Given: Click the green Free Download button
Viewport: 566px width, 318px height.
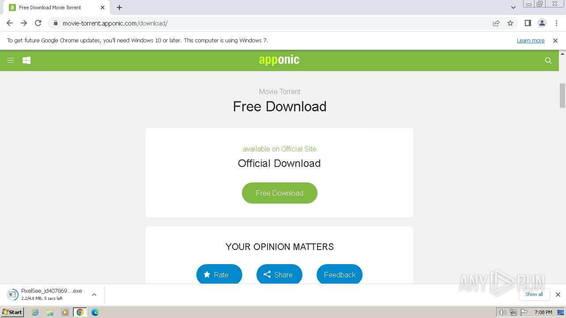Looking at the screenshot, I should pos(279,193).
